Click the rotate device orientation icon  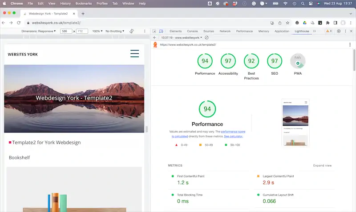tap(131, 31)
